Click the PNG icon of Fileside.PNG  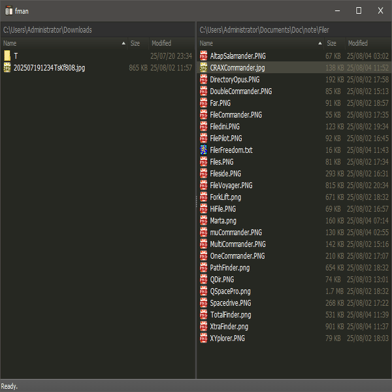203,174
